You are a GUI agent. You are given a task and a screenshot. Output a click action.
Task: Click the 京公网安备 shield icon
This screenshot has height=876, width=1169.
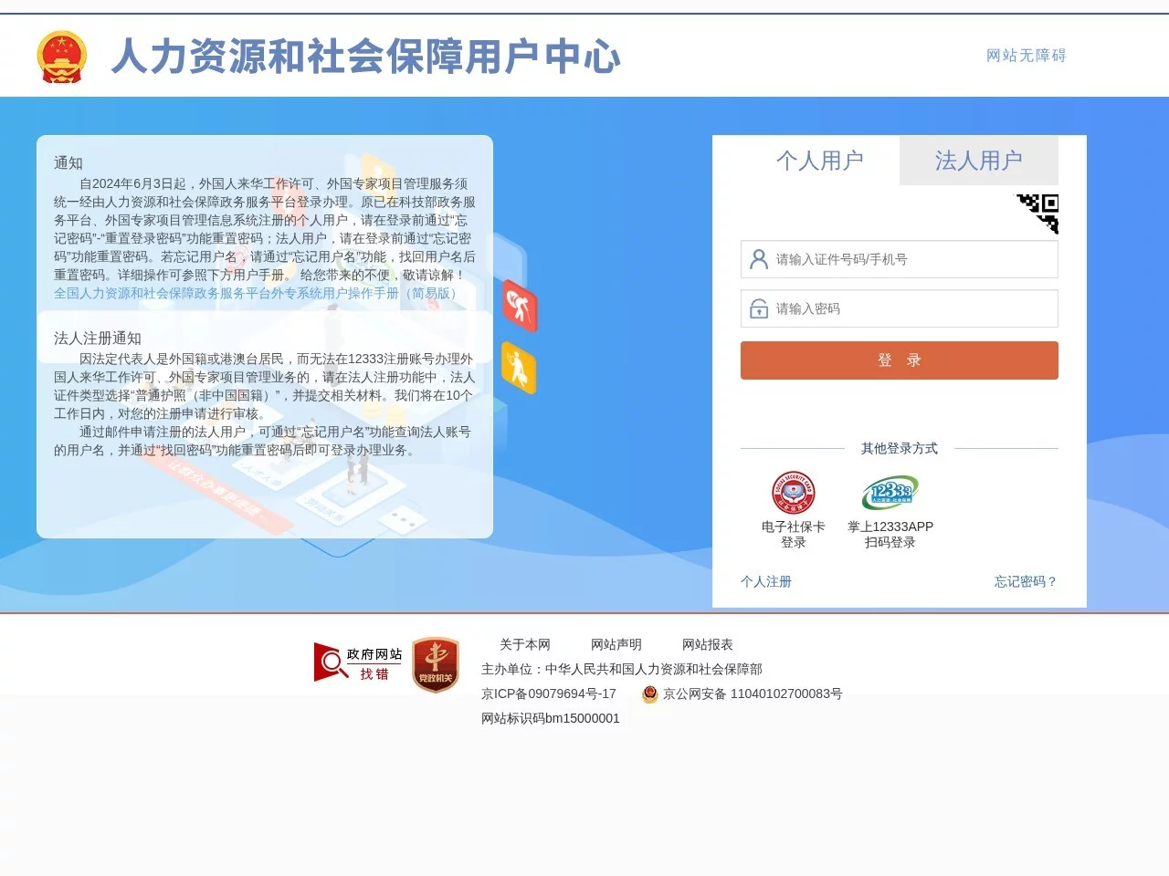(x=649, y=694)
